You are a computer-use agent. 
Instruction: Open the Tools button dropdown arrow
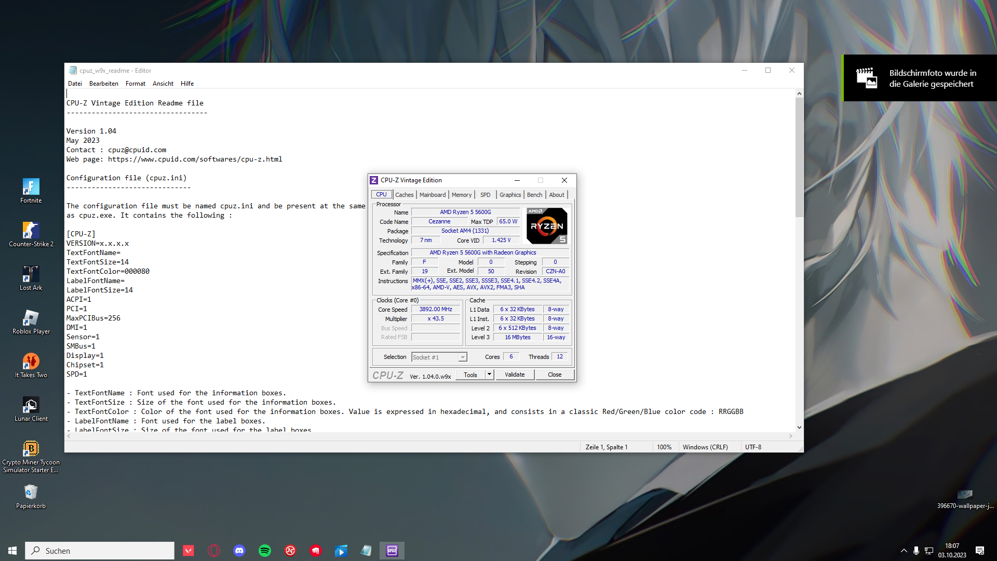click(x=489, y=375)
